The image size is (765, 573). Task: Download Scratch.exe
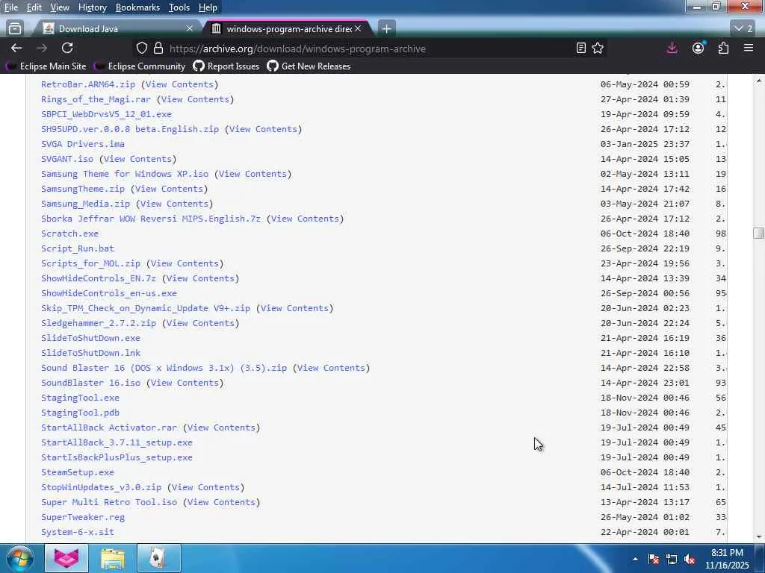click(x=69, y=234)
